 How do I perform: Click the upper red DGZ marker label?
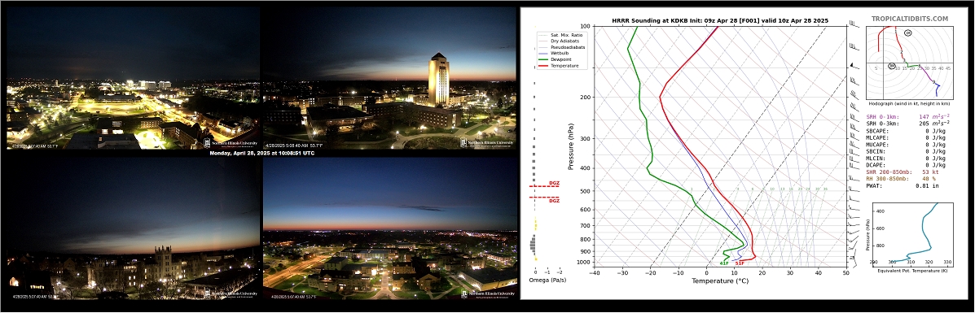[x=554, y=183]
